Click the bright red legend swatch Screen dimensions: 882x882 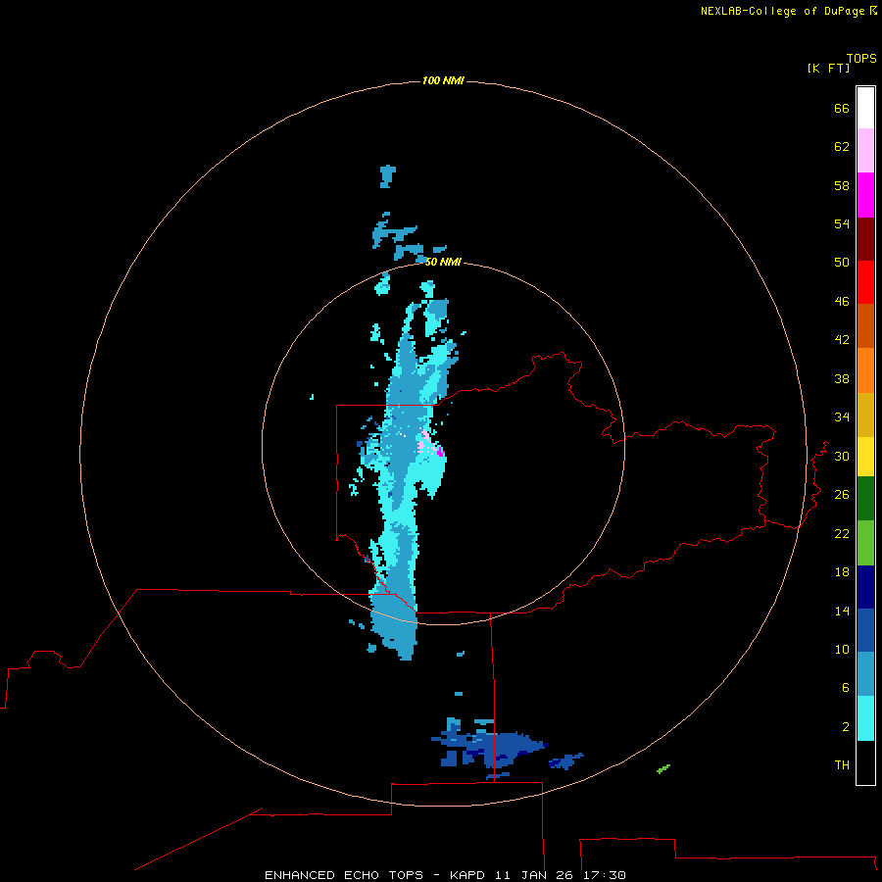pyautogui.click(x=865, y=282)
